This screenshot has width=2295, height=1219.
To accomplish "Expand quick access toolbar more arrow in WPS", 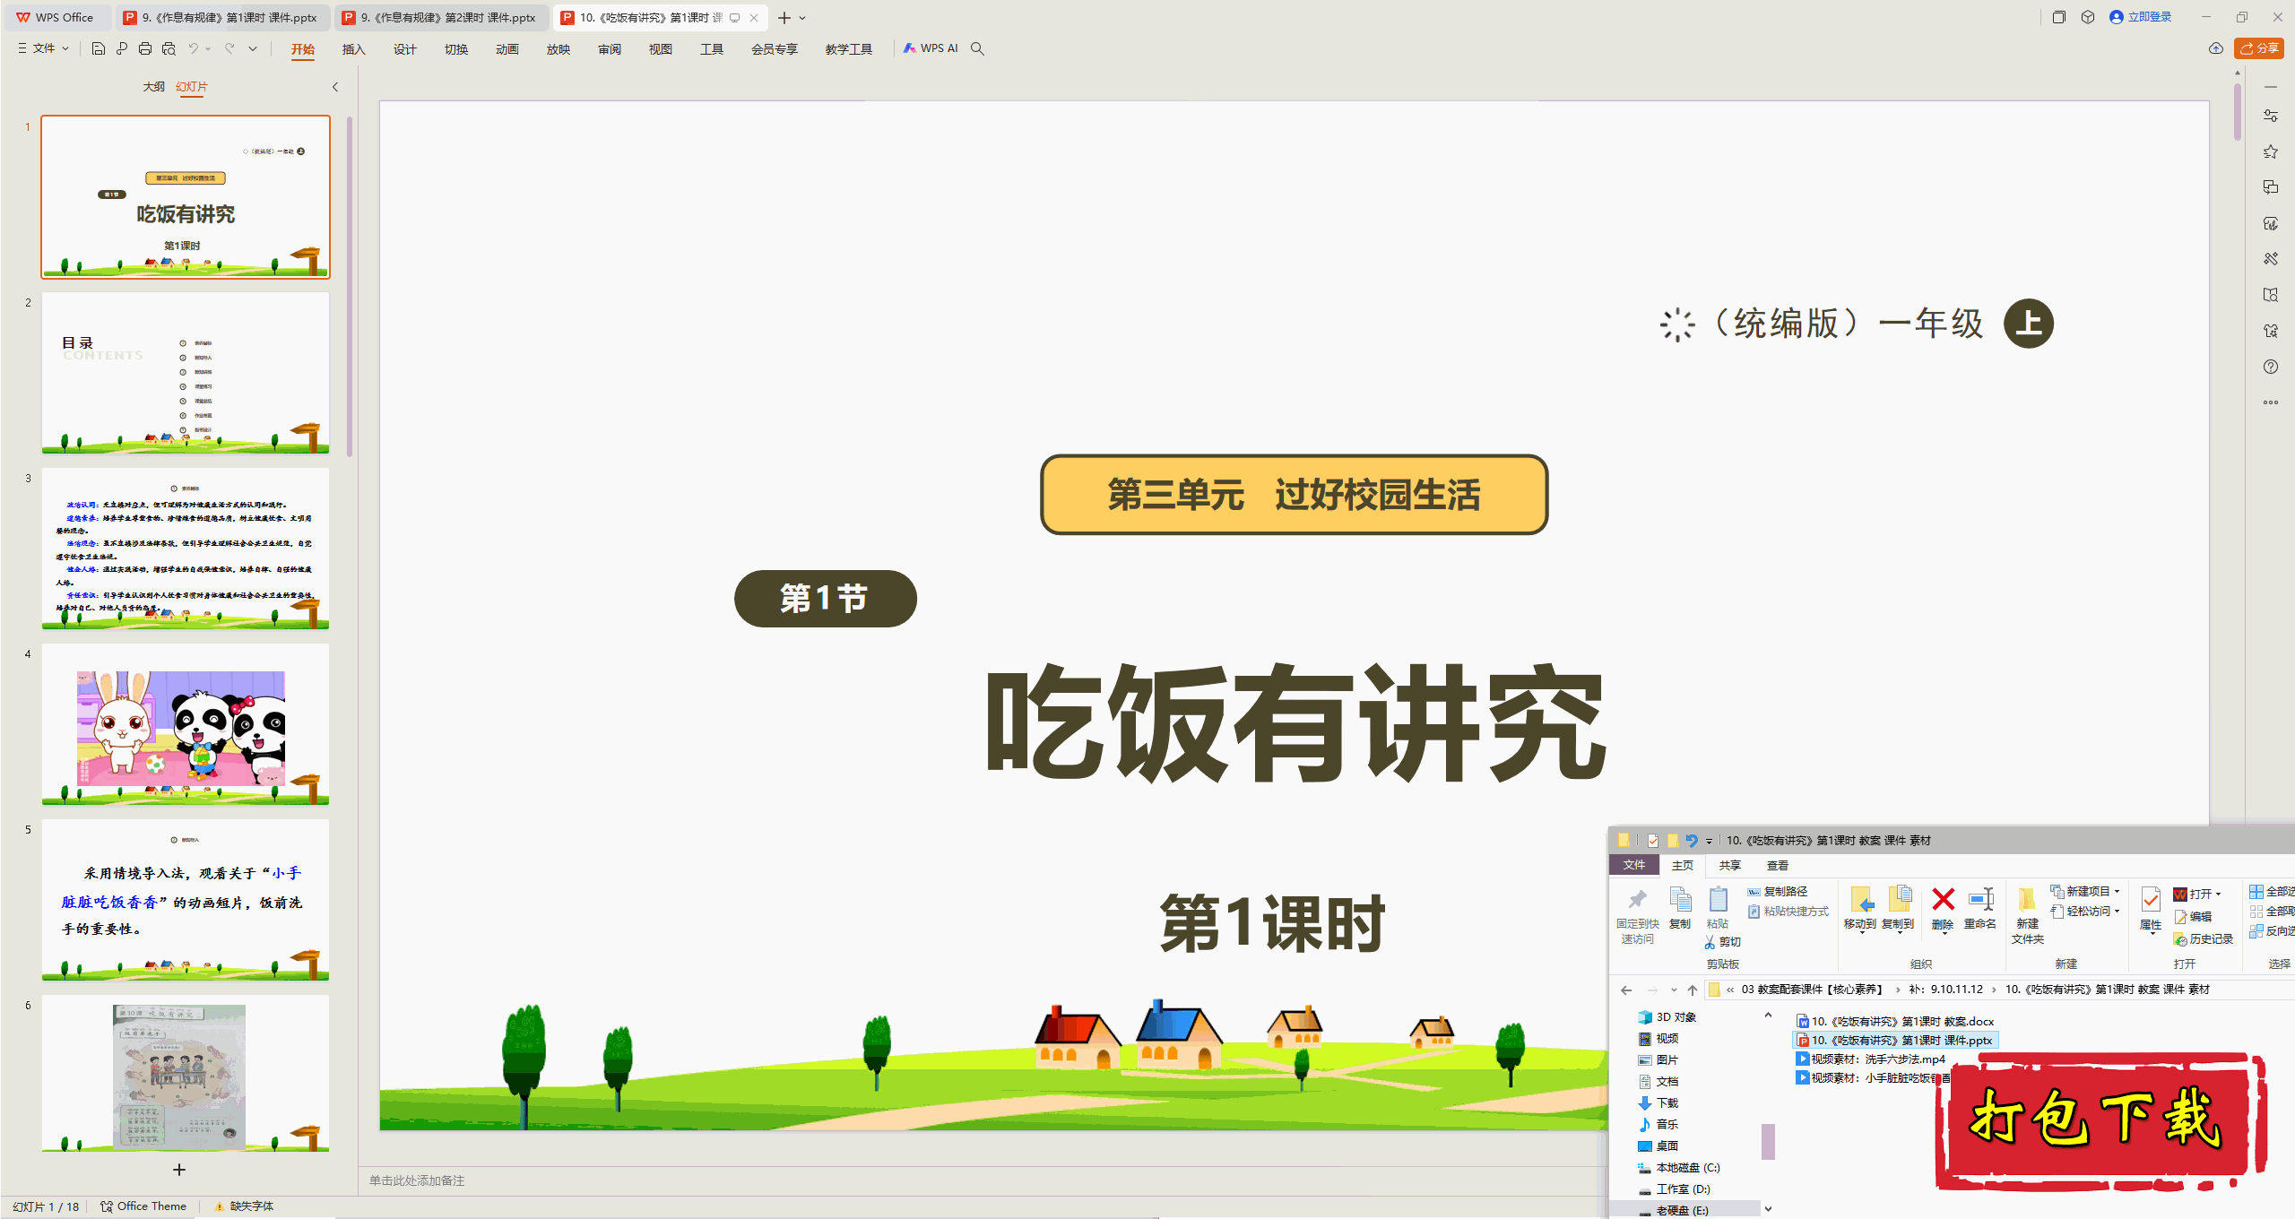I will (x=253, y=48).
